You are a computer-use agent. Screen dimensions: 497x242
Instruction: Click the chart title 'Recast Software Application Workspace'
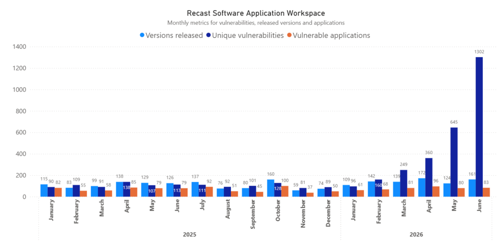pyautogui.click(x=256, y=13)
